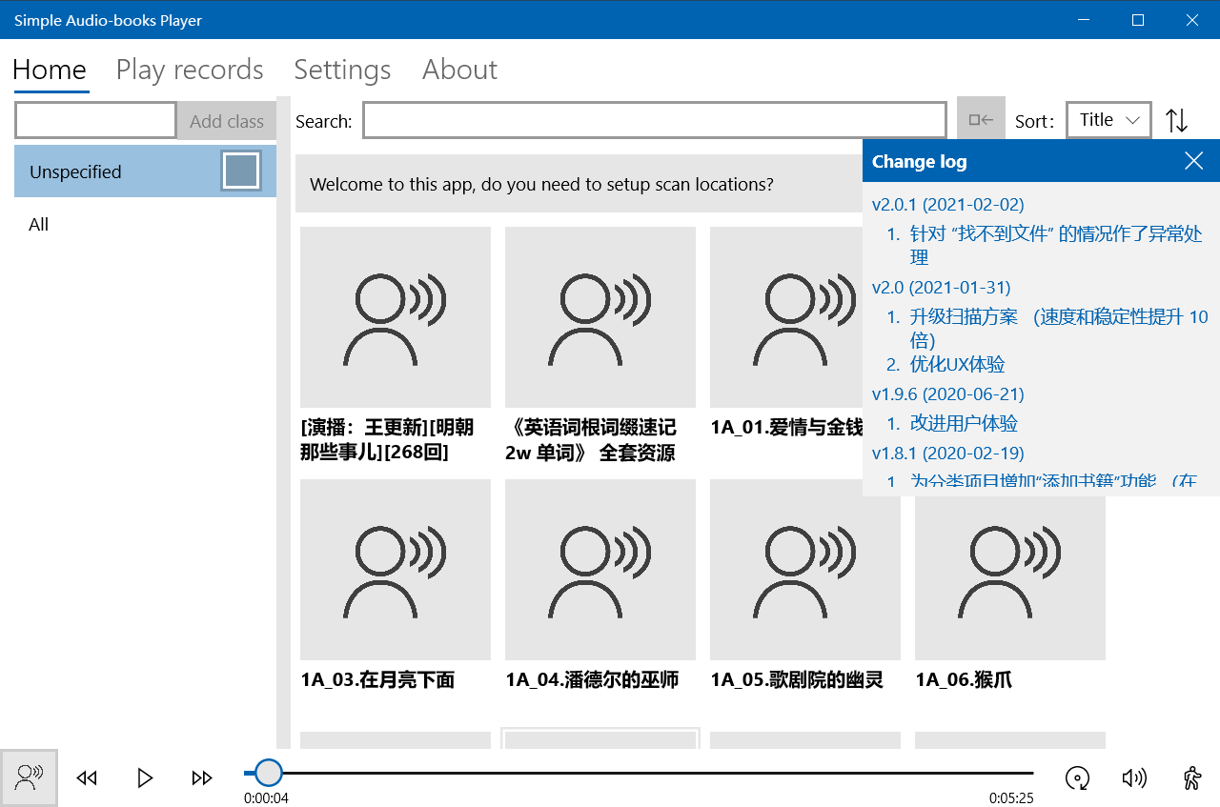Image resolution: width=1220 pixels, height=807 pixels.
Task: Open the volume speaker control
Action: pos(1134,778)
